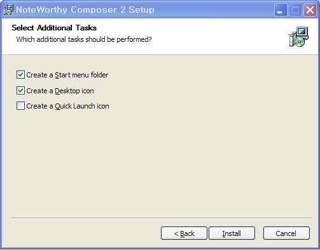Uncheck the Desktop icon checkbox
Screen dimensions: 320x250
tap(20, 91)
